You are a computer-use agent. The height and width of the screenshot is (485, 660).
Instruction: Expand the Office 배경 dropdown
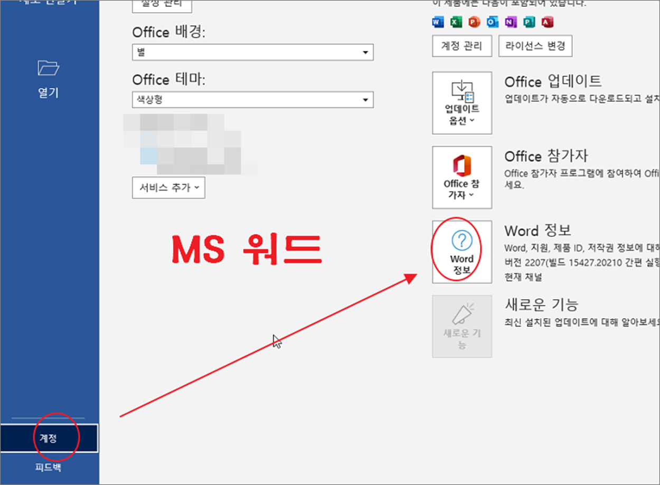pos(252,52)
